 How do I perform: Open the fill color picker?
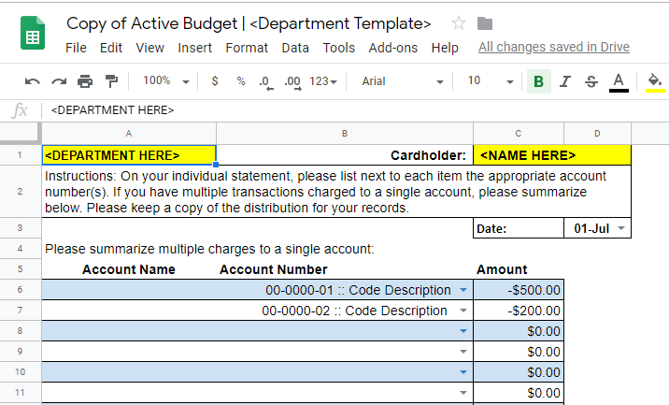(655, 81)
